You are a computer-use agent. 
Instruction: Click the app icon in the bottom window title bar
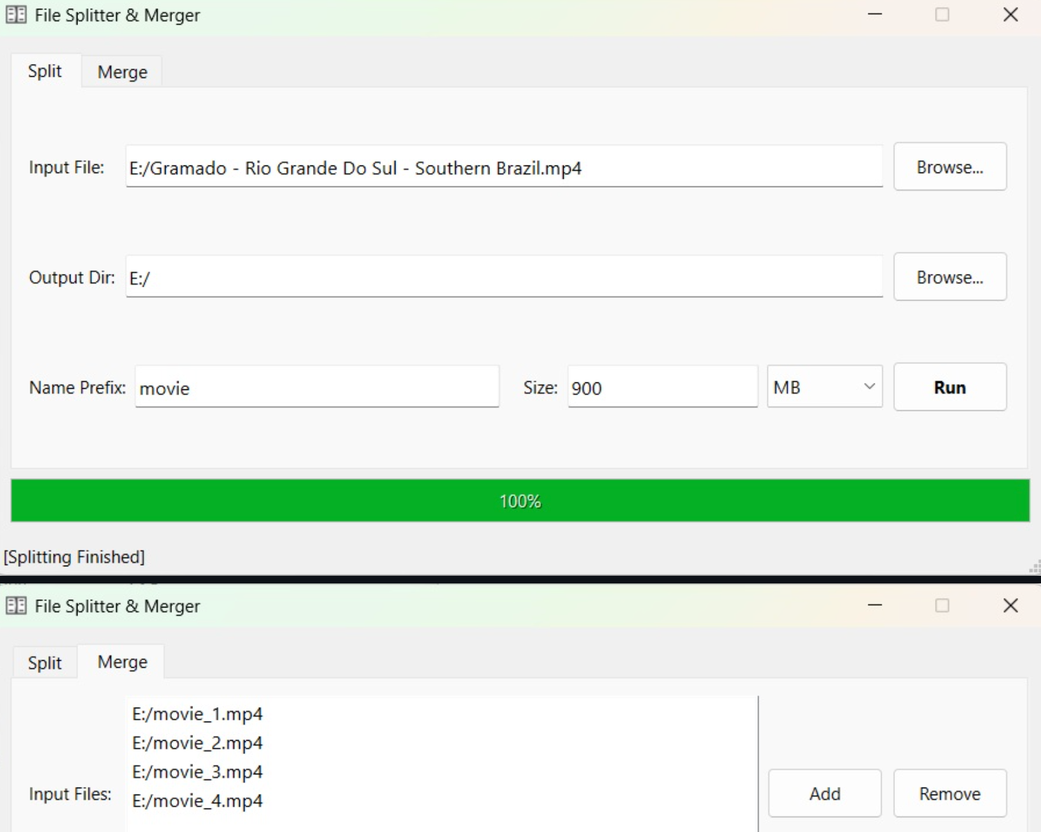[x=16, y=606]
